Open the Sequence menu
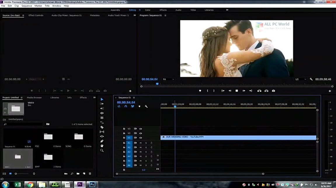This screenshot has height=188, width=336. click(27, 6)
